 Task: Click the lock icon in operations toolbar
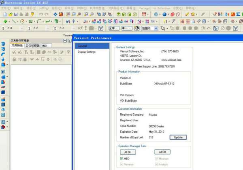tap(14, 59)
